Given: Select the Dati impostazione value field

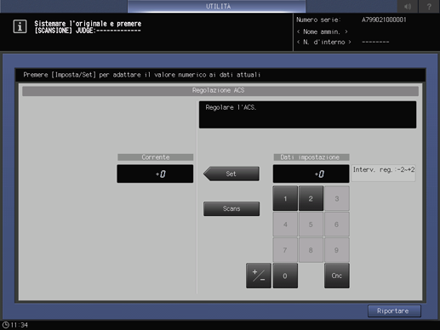Looking at the screenshot, I should (x=311, y=174).
